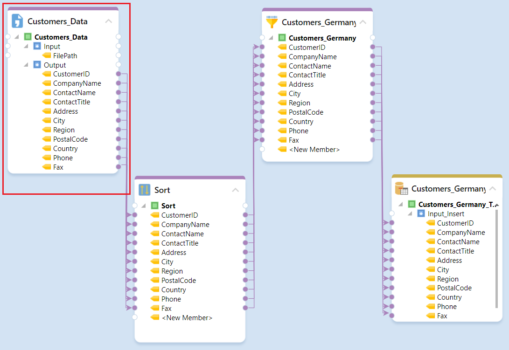Click input port of filter's CustomerID field
The height and width of the screenshot is (350, 509).
(x=262, y=47)
